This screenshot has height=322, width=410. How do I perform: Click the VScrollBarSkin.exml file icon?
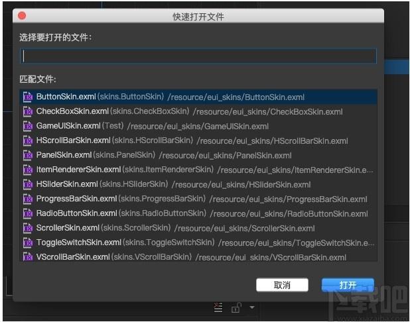coord(28,257)
